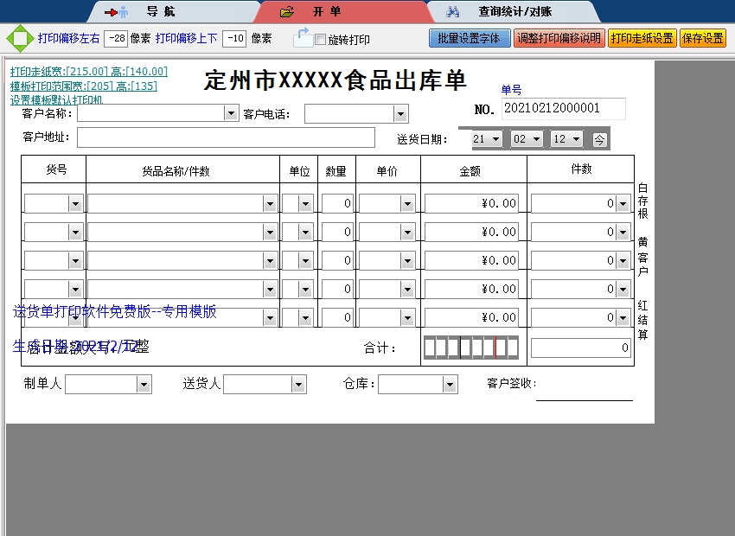The image size is (735, 536).
Task: Click the 客户地址 input field
Action: 226,137
